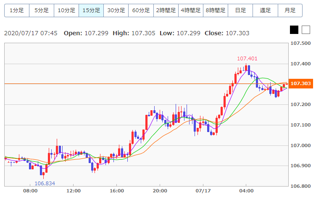Click the orange 107.303 current price label

(300, 84)
